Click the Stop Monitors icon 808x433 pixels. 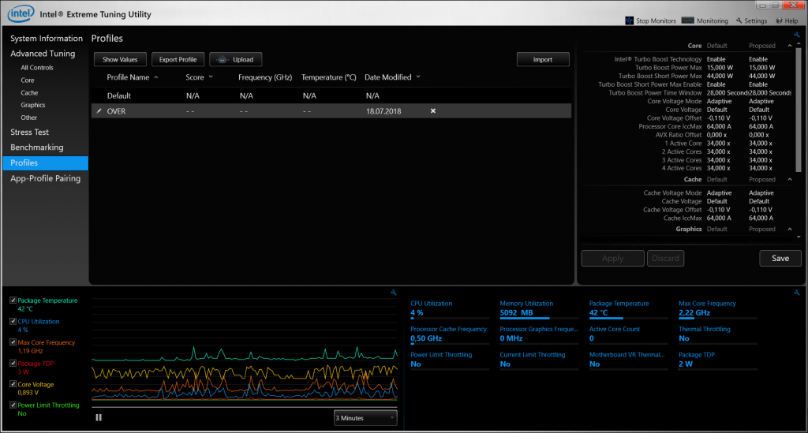(x=630, y=21)
